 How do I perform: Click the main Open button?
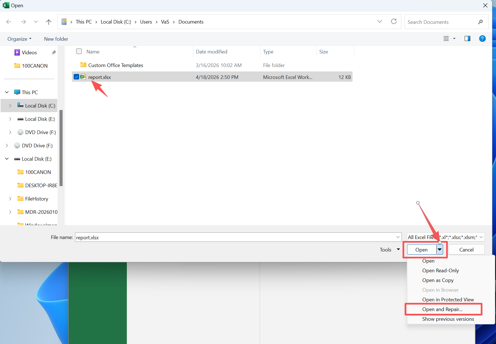(422, 250)
